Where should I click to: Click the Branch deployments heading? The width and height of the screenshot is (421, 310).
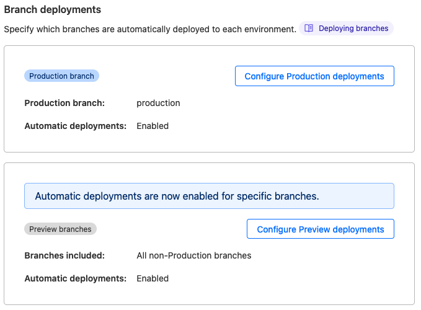point(53,10)
